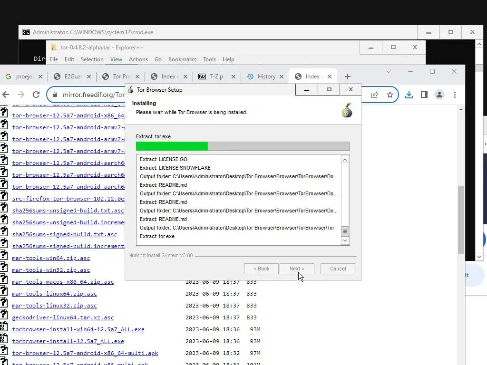Click the lock icon in address bar

tap(55, 95)
